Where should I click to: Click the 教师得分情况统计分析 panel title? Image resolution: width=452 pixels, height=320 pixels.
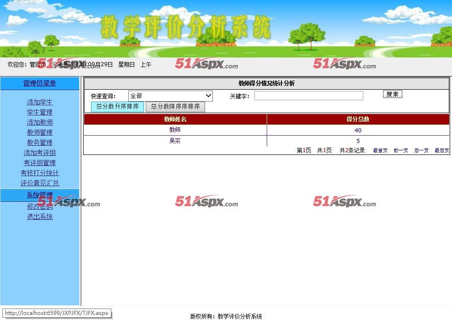pos(266,83)
